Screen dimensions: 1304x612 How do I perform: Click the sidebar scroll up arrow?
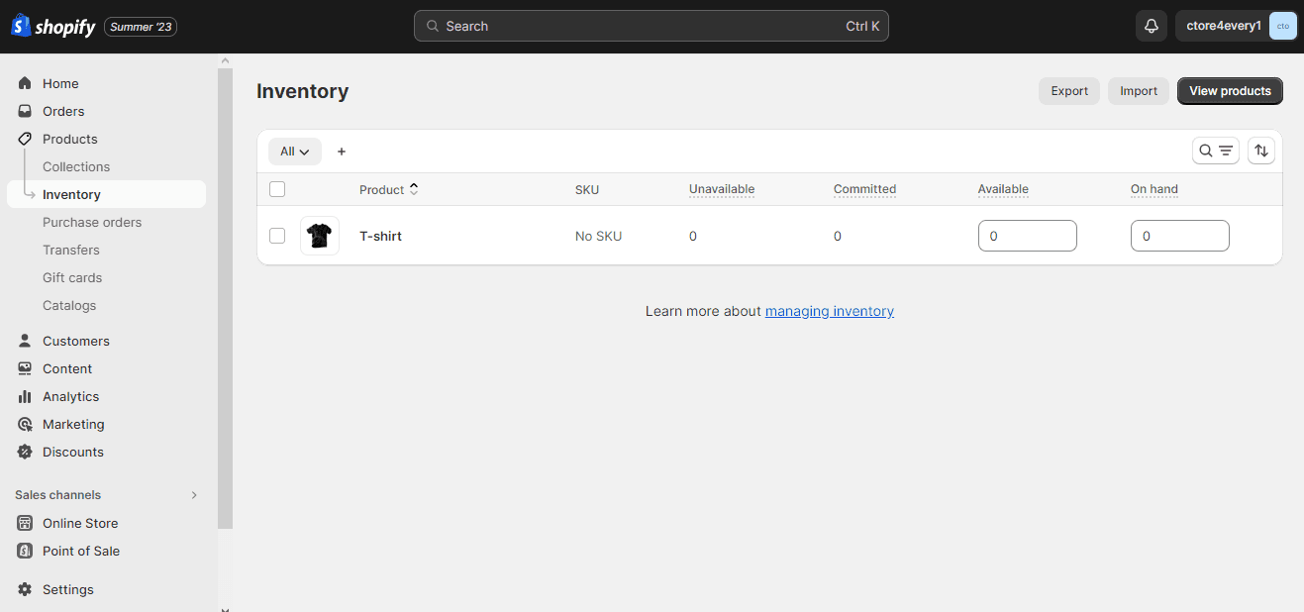pyautogui.click(x=225, y=60)
